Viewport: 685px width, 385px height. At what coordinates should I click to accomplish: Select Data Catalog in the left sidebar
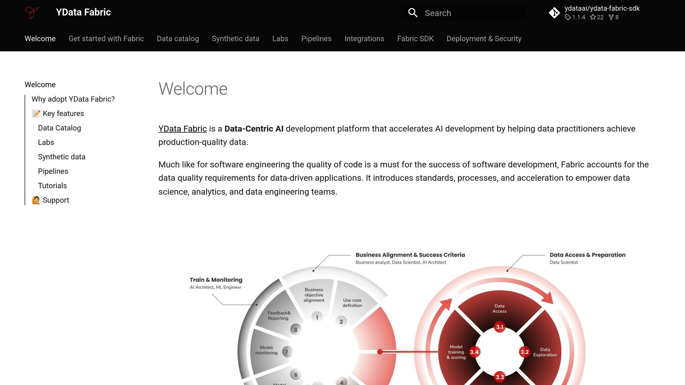59,128
